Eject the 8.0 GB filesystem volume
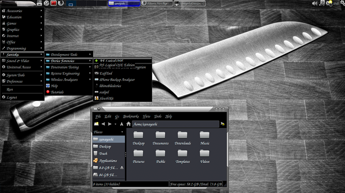The image size is (345, 193). tap(122, 167)
